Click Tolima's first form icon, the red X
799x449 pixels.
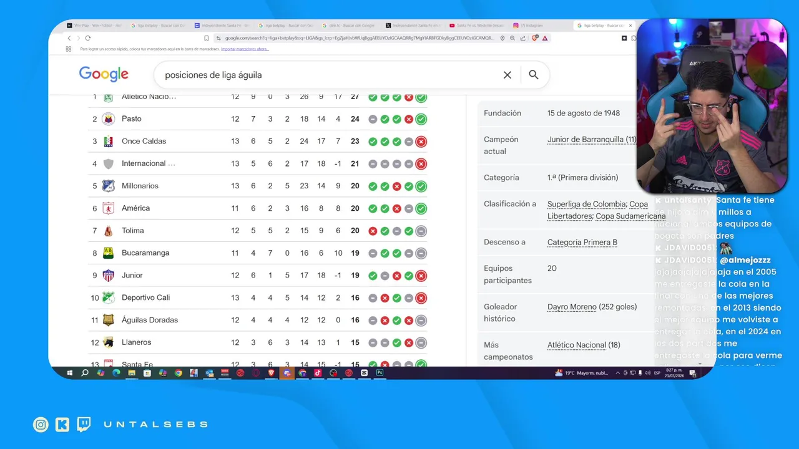click(x=373, y=231)
